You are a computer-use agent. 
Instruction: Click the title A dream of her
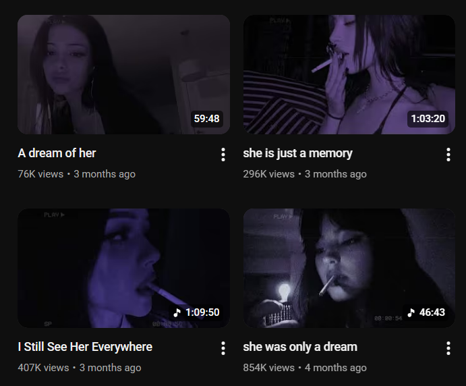(x=57, y=153)
